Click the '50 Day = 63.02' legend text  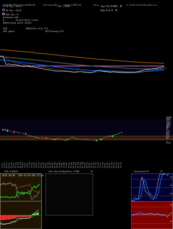point(13,10)
